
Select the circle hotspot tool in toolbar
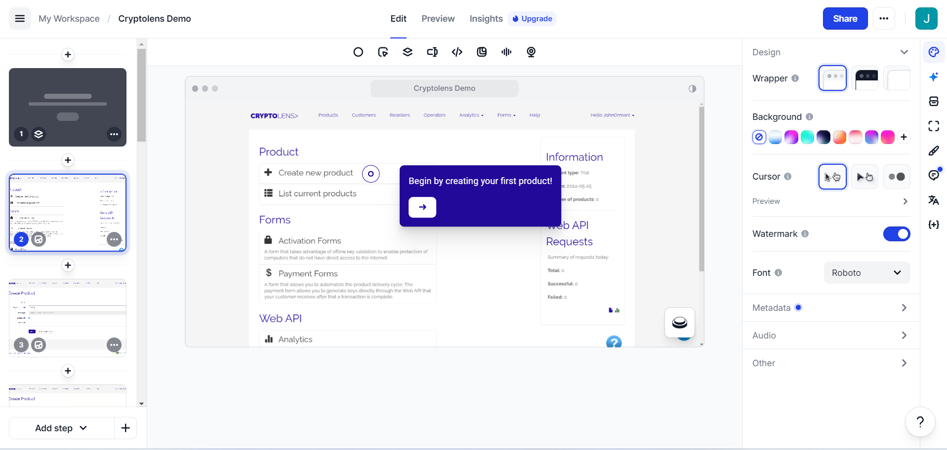tap(358, 52)
